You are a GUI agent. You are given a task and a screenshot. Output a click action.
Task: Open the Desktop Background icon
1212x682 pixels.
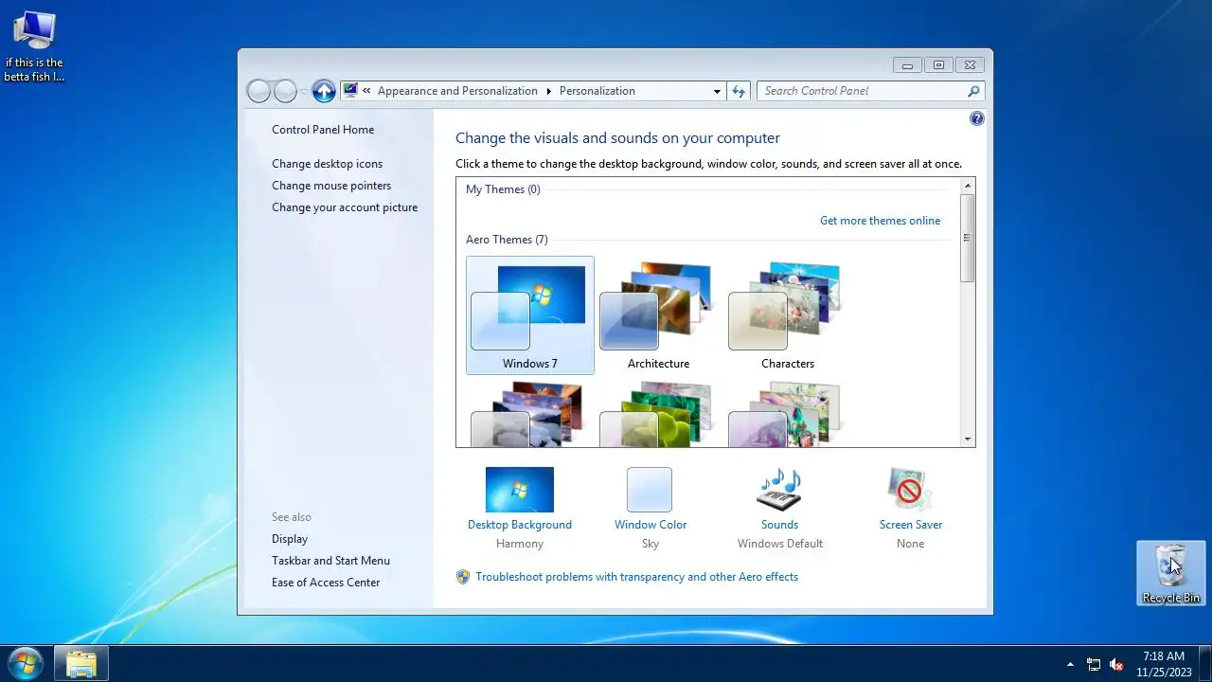click(520, 490)
